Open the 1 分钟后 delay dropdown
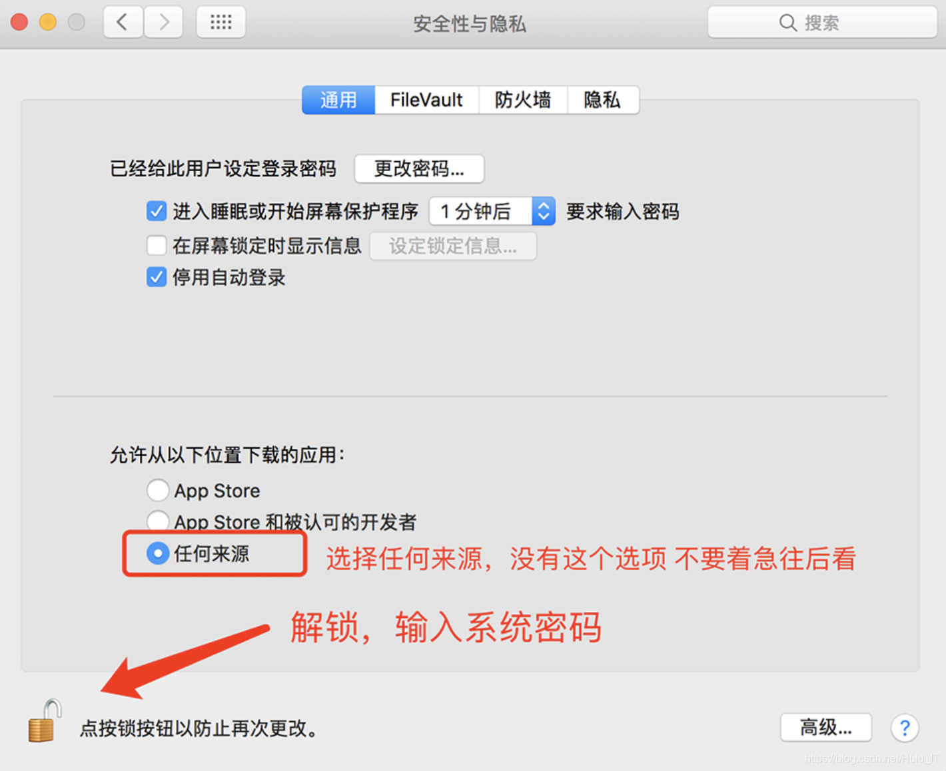Viewport: 946px width, 771px height. [492, 212]
